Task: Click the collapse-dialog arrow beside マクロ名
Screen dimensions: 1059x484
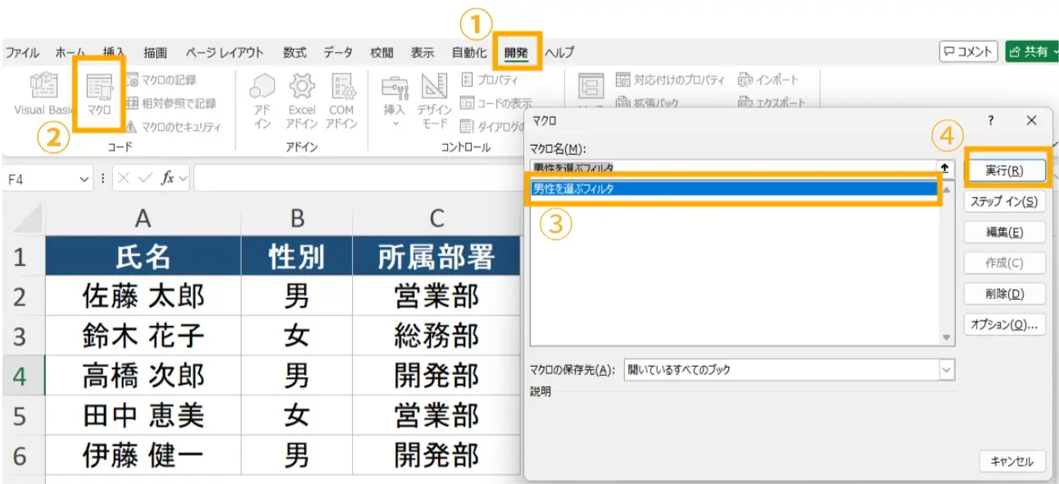Action: 945,166
